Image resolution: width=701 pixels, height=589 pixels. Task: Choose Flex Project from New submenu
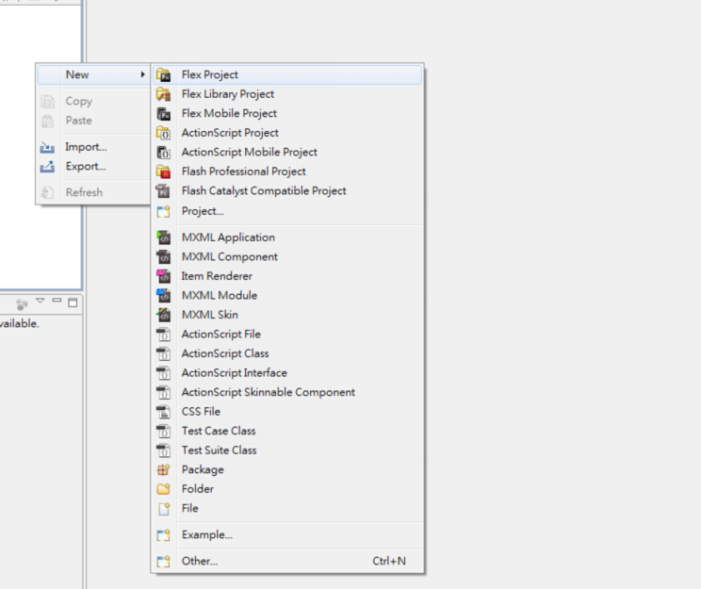287,74
